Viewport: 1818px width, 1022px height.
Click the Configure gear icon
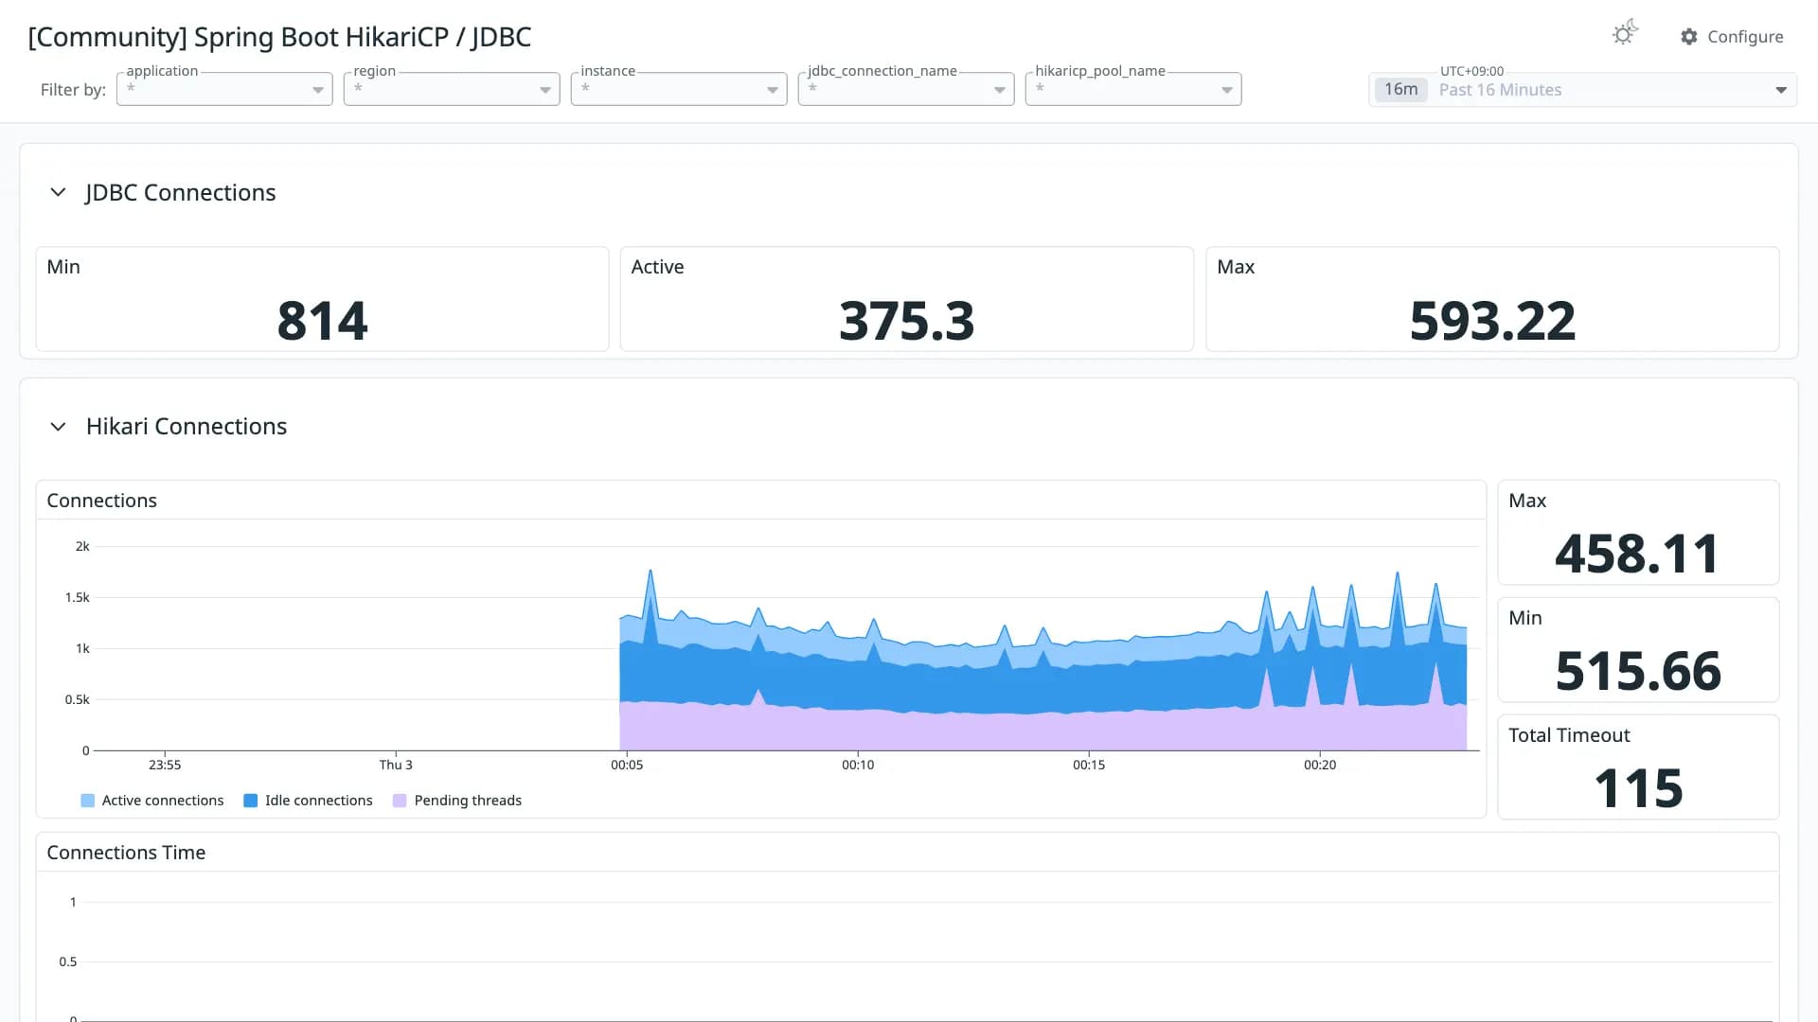[1689, 37]
